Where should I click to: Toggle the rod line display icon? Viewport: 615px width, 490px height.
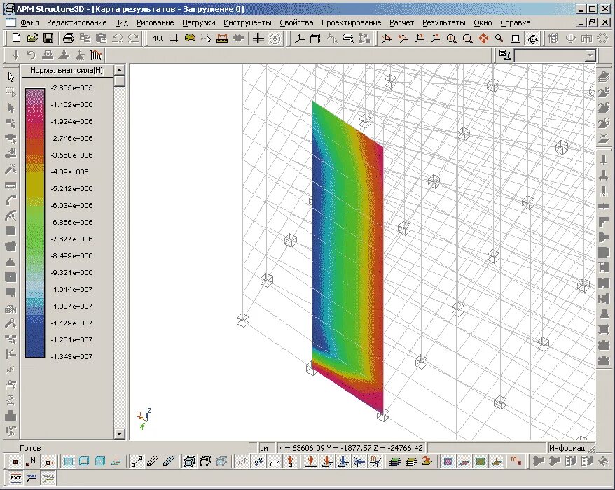click(137, 462)
